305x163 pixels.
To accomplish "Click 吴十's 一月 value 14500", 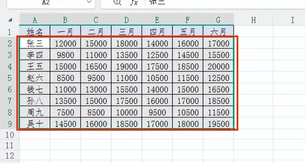I will tap(65, 123).
